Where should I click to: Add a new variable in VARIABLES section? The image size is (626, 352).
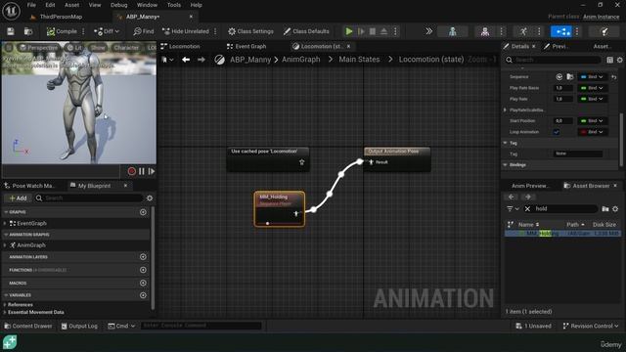click(143, 295)
